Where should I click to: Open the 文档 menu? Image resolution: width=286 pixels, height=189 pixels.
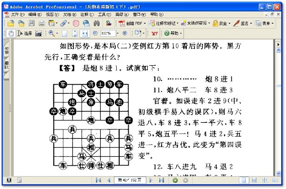(x=70, y=14)
